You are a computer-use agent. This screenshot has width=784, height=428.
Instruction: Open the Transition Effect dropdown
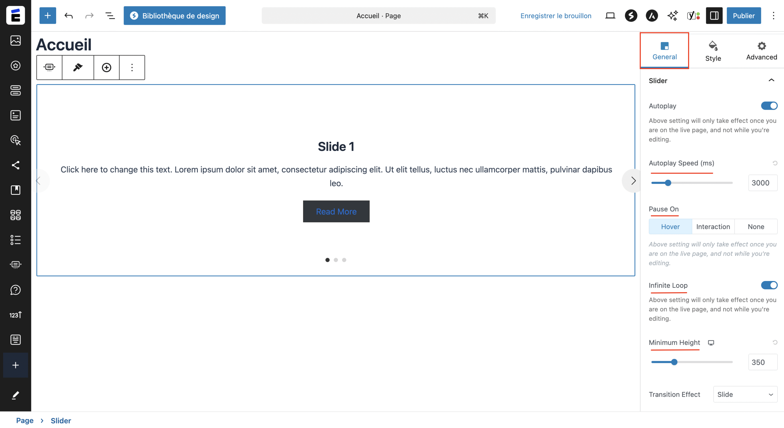click(745, 394)
